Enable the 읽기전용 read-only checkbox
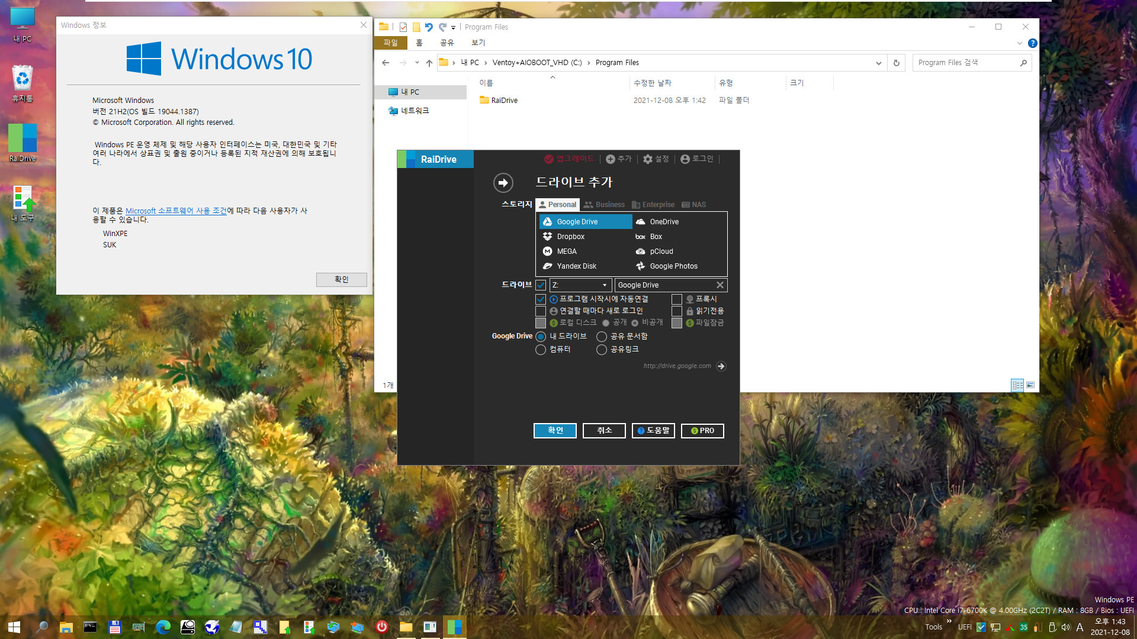The image size is (1137, 639). point(676,311)
